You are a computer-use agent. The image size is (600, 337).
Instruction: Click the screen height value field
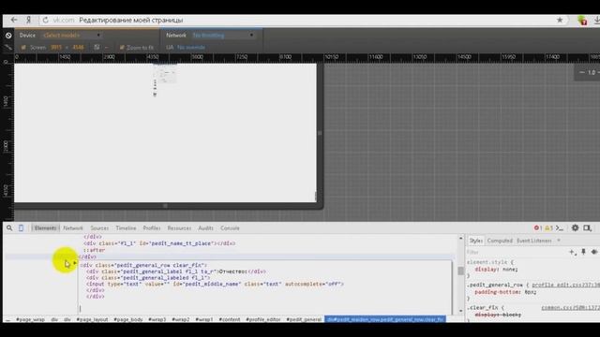pyautogui.click(x=78, y=48)
